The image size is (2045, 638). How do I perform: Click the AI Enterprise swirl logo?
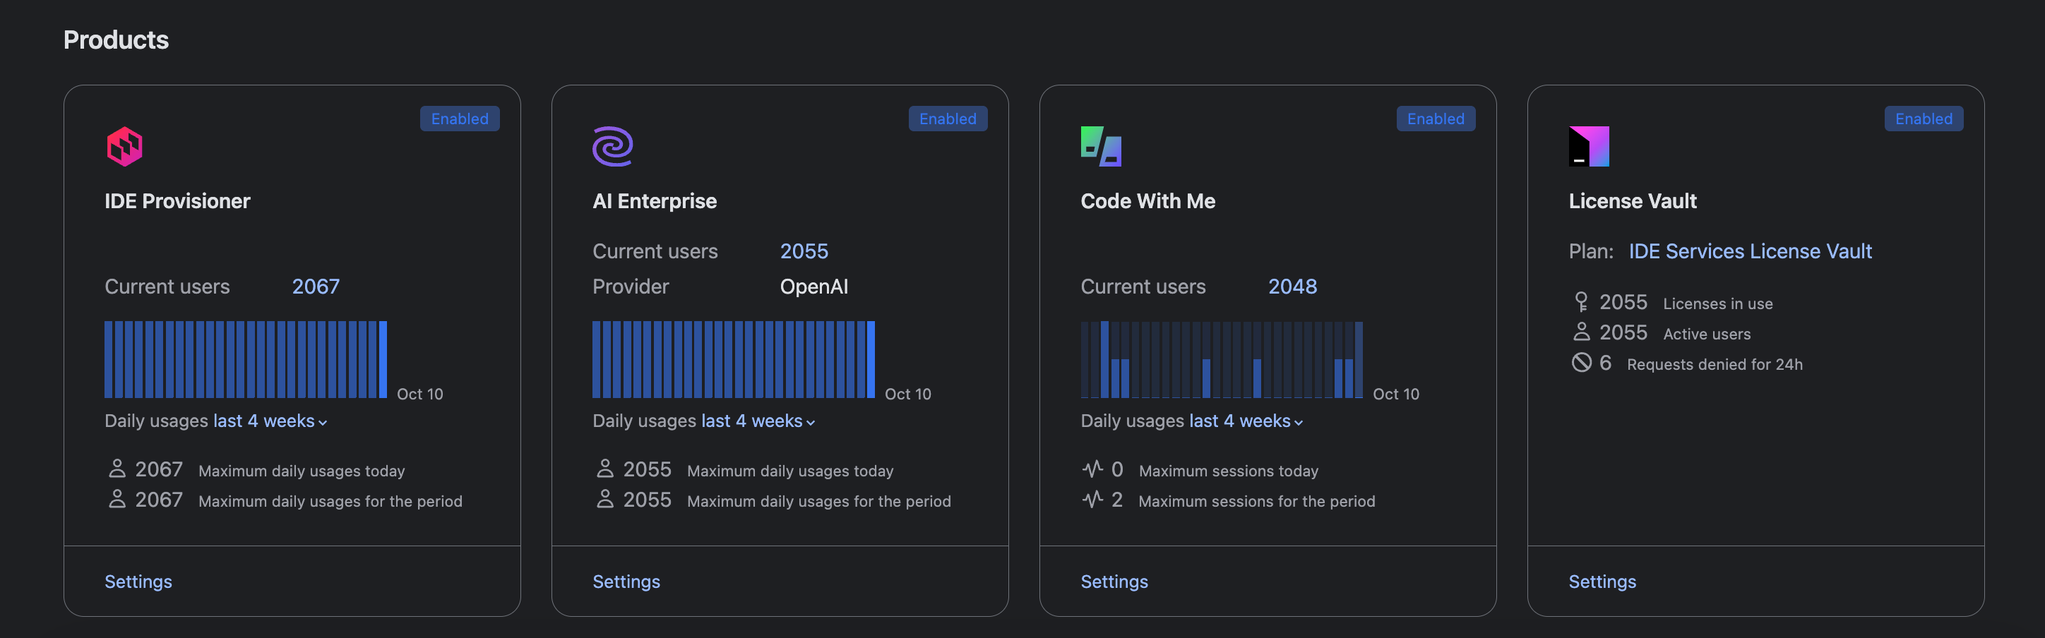(612, 146)
